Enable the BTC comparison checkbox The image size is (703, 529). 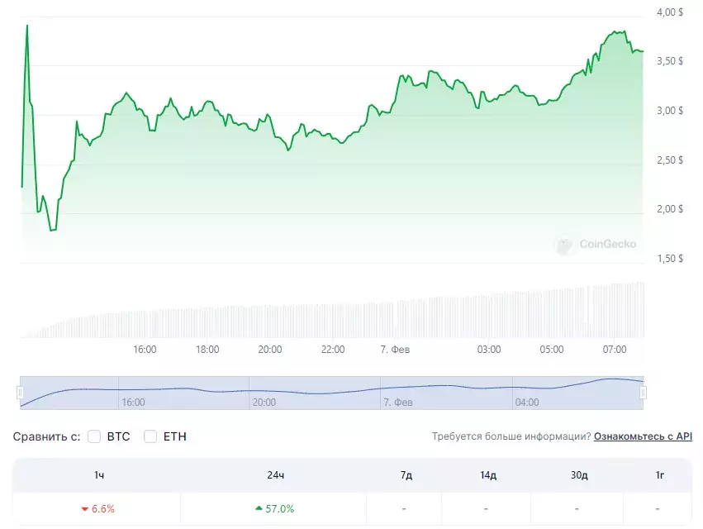pos(94,436)
